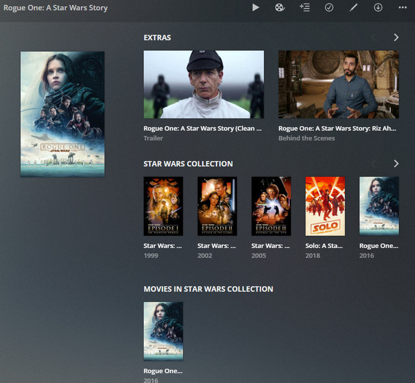Click the 'Behind the Scenes' label
The height and width of the screenshot is (383, 415).
[307, 138]
